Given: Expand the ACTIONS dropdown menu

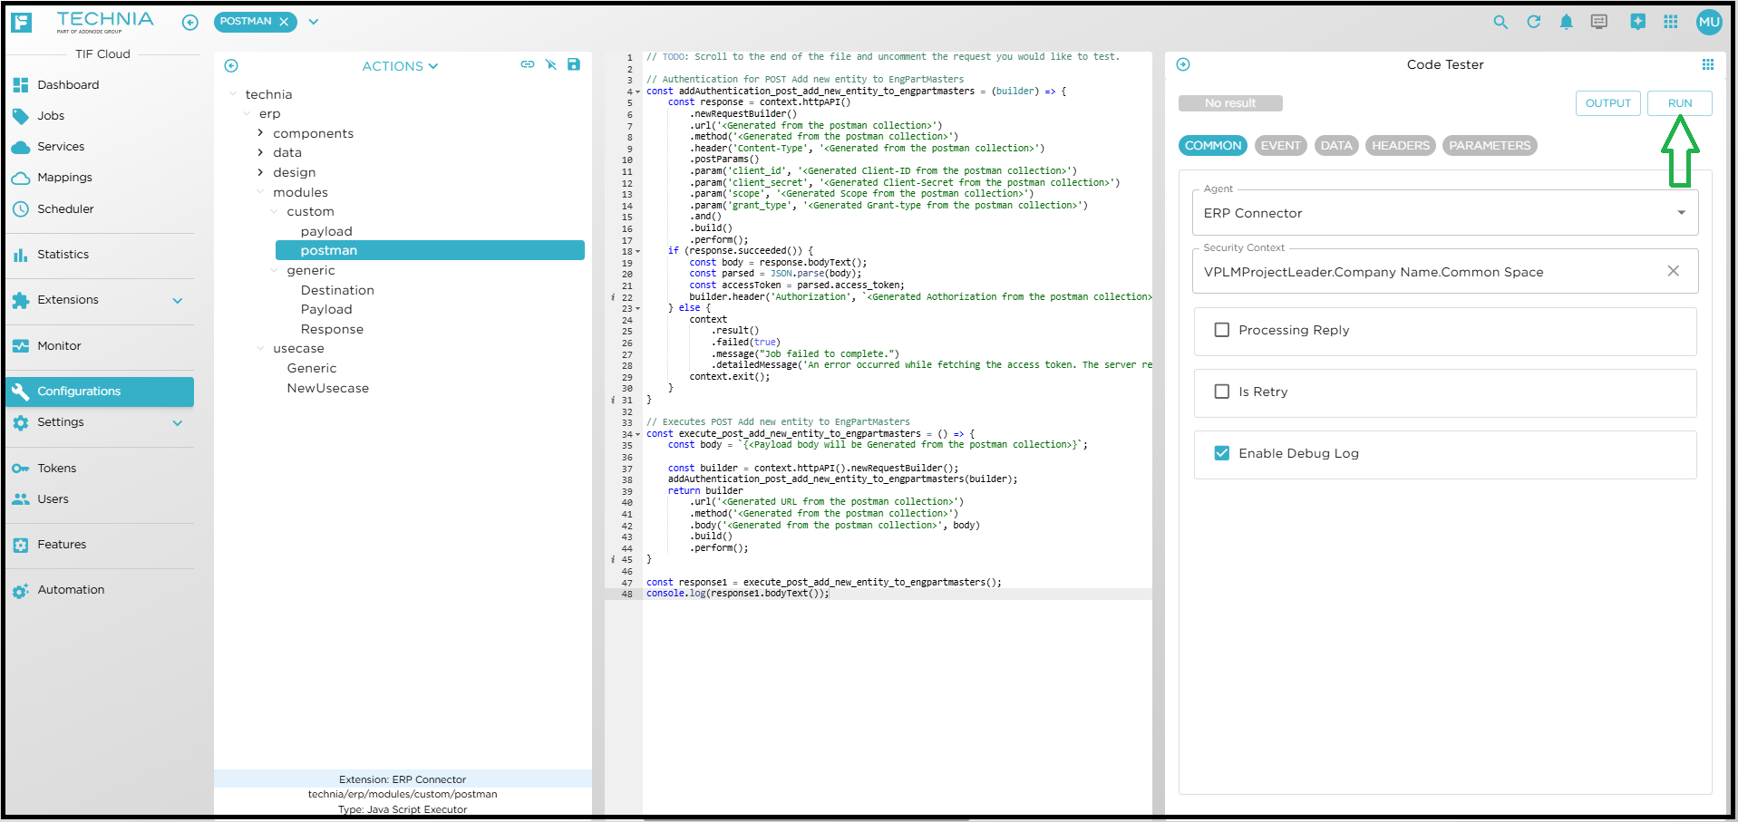Looking at the screenshot, I should pos(400,66).
